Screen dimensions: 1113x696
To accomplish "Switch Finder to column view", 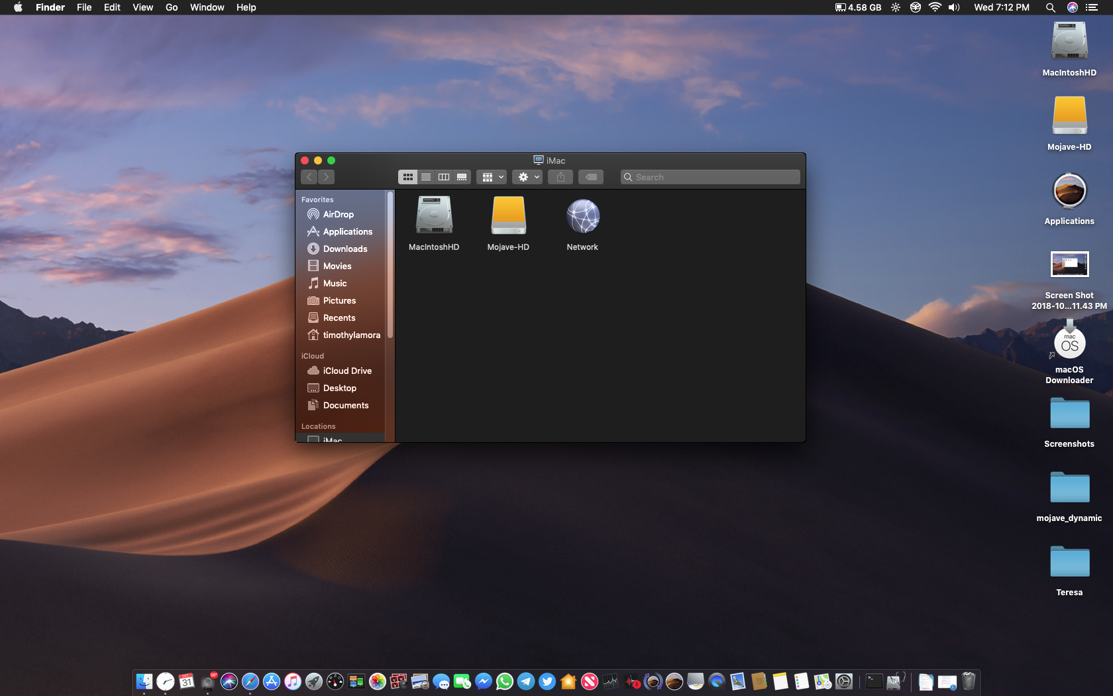I will (444, 177).
